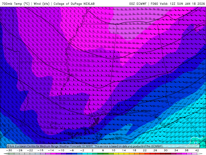Click the "-6" color scale label
The width and height of the screenshot is (206, 155).
[x=72, y=150]
